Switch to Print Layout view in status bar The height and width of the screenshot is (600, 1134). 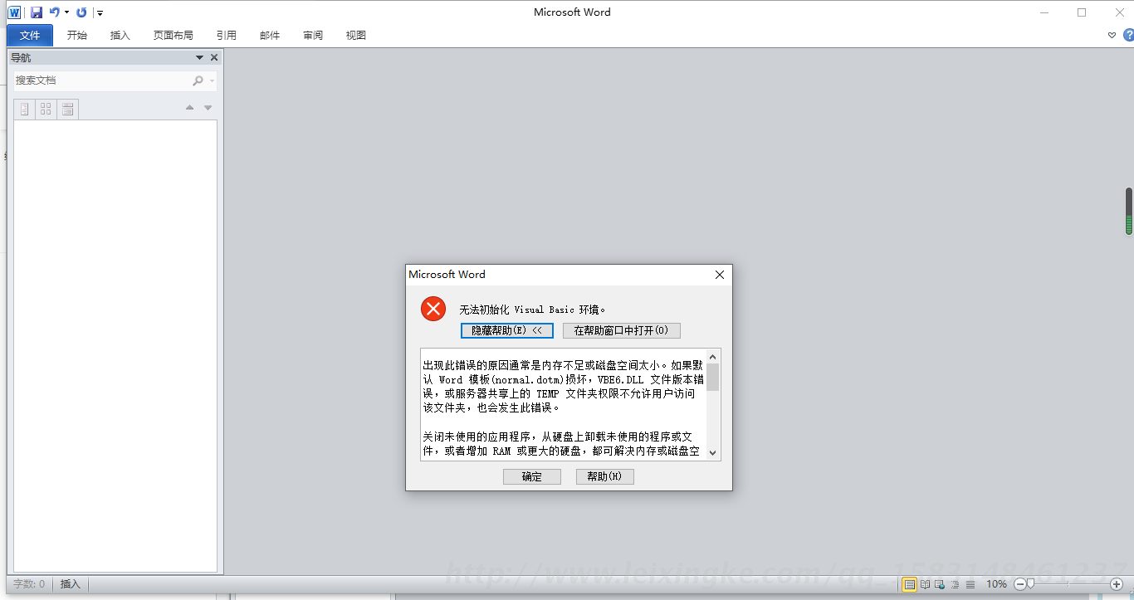pos(910,584)
